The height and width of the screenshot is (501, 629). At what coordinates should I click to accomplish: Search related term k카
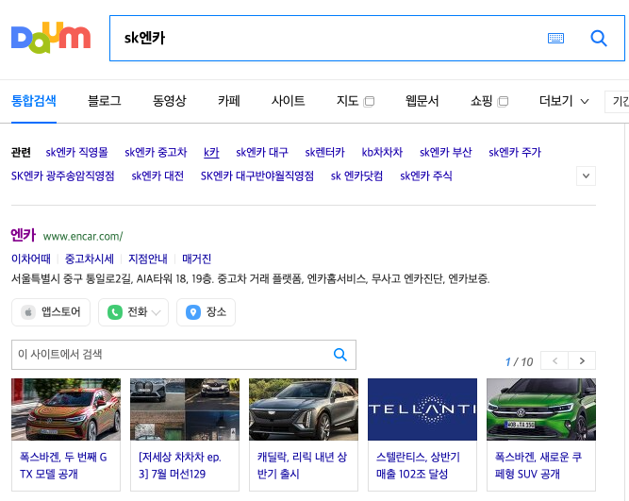tap(211, 153)
